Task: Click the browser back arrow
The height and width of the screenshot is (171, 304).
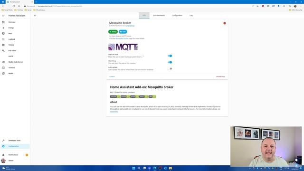Action: click(3, 6)
